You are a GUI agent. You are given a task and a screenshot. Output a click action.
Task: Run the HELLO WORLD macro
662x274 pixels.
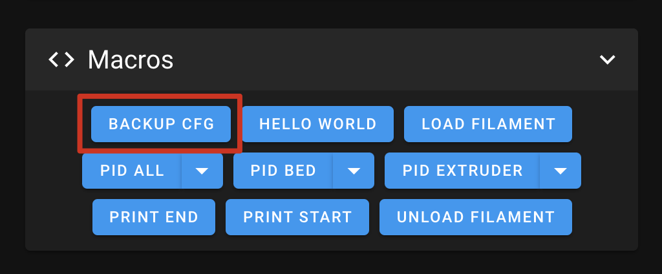[317, 124]
